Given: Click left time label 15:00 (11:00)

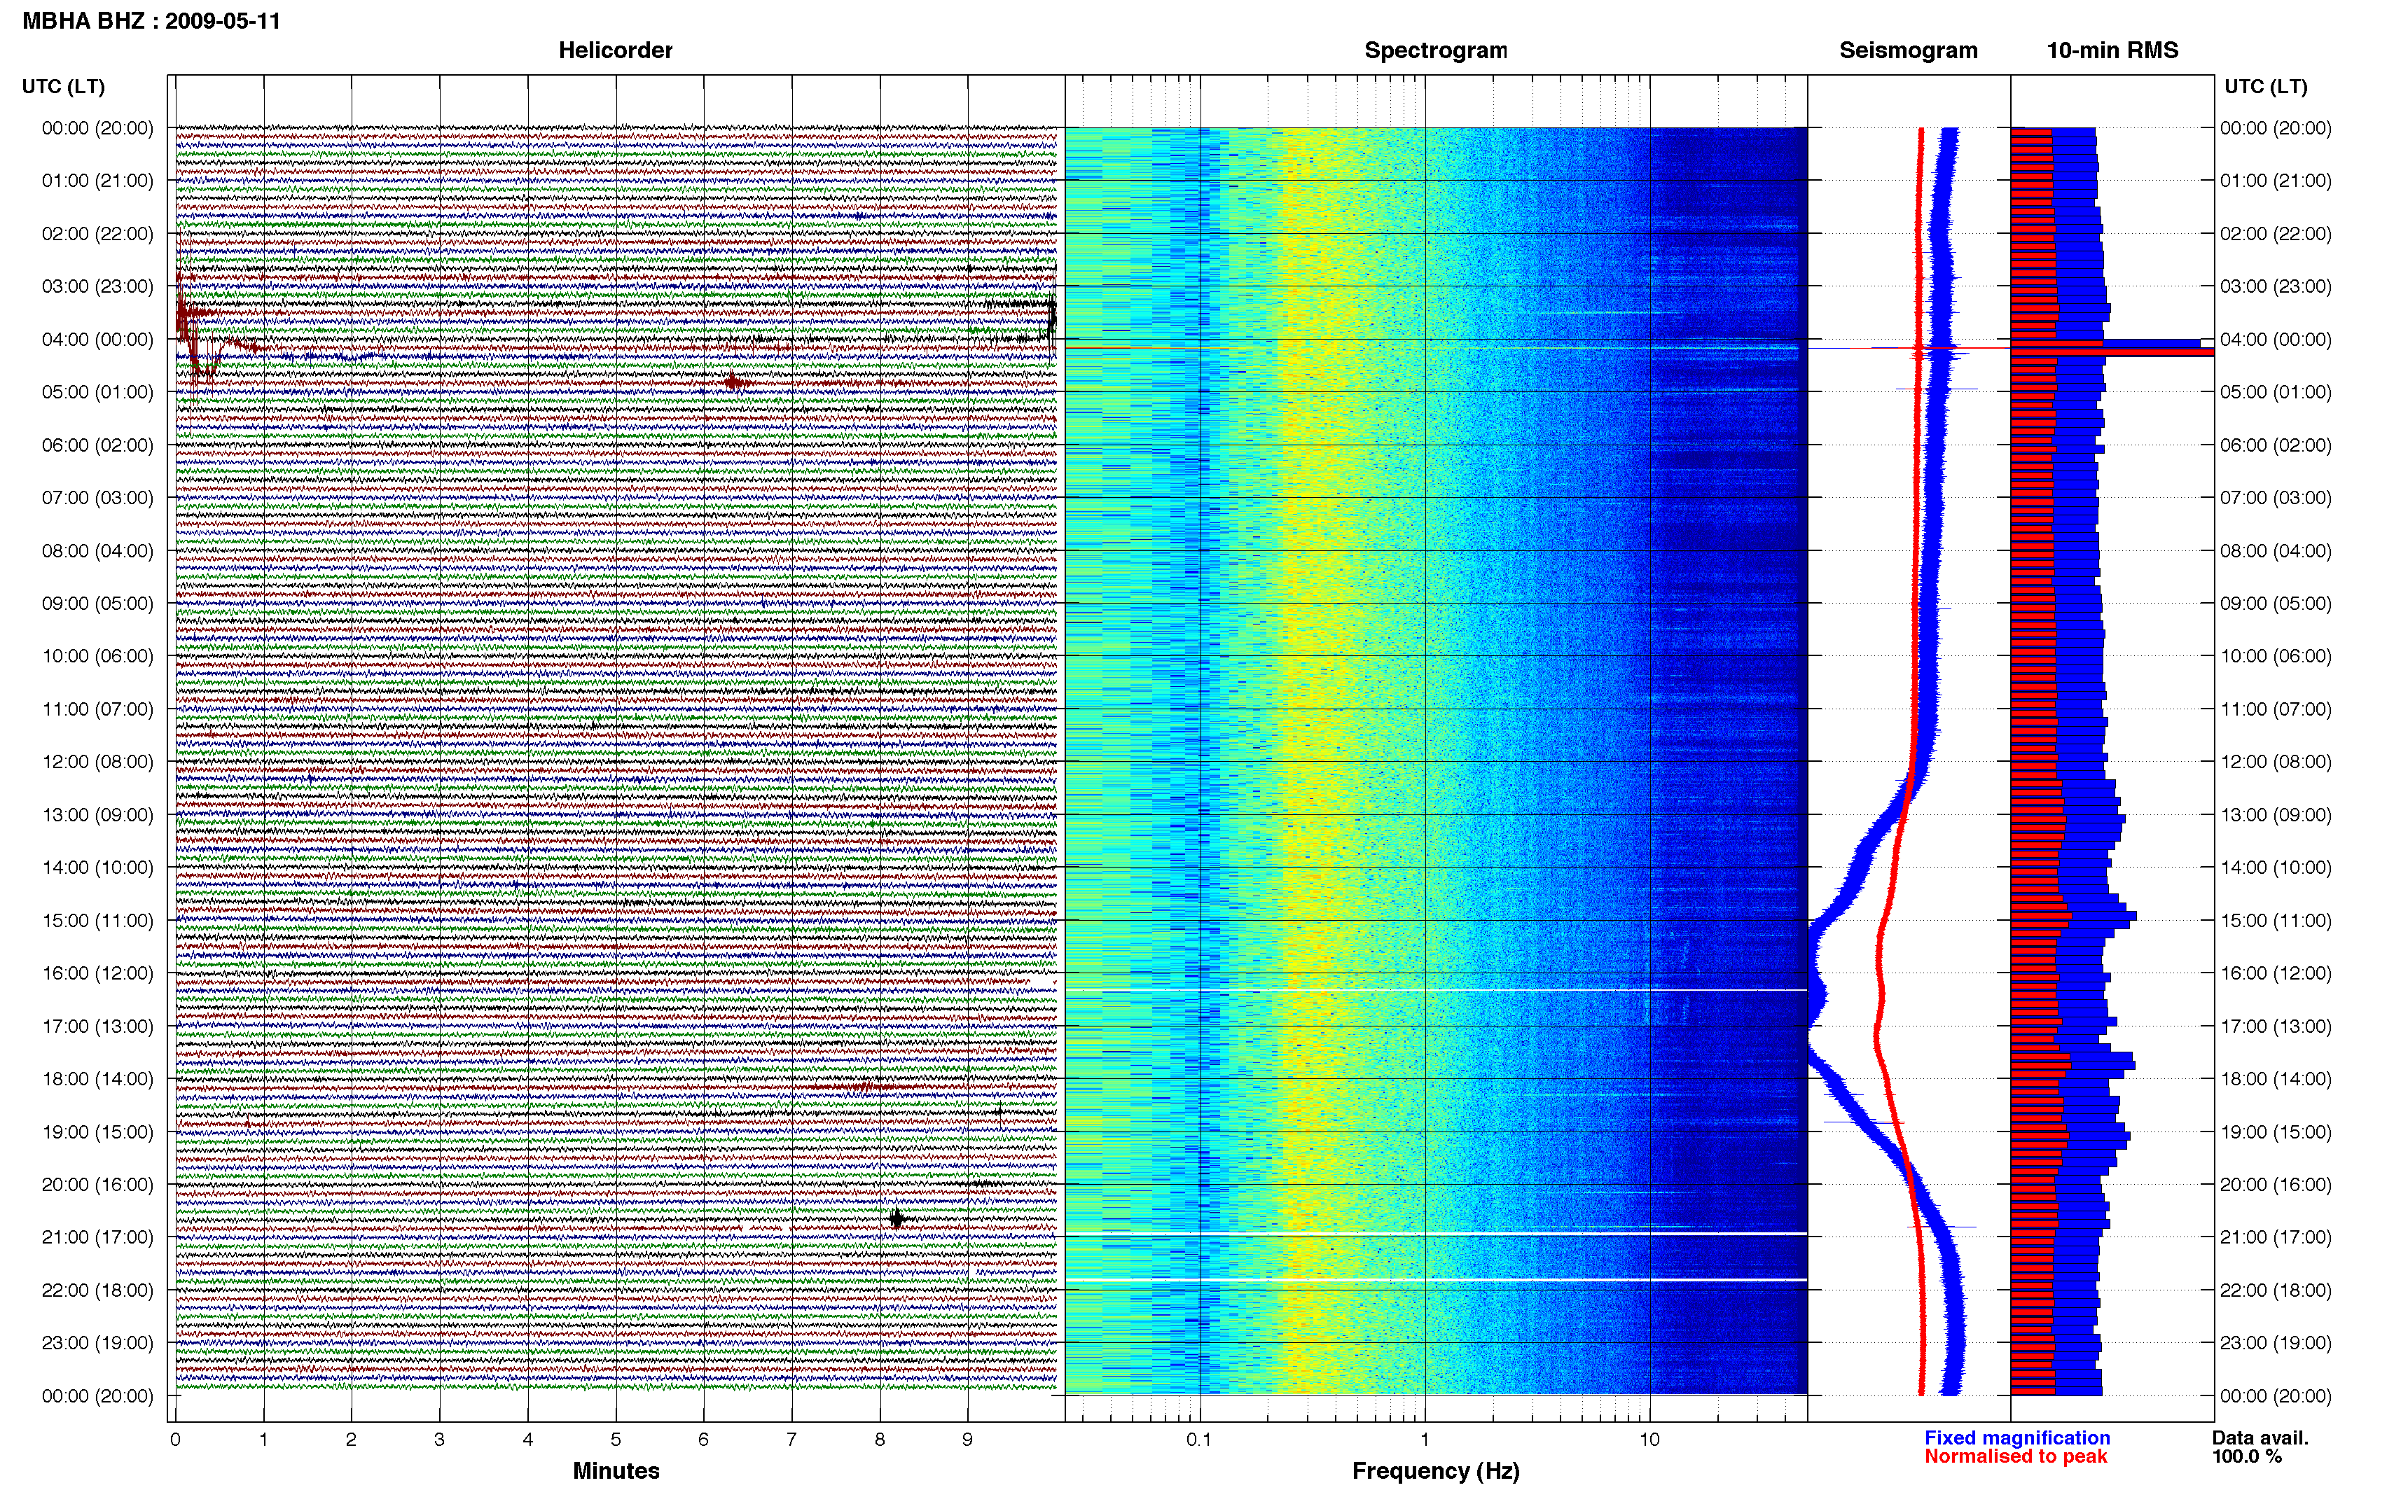Looking at the screenshot, I should point(98,921).
